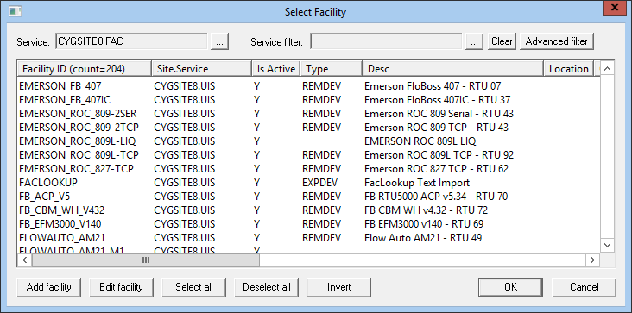632x313 pixels.
Task: Click Y active flag in FACLOOKUP row
Action: (x=256, y=183)
